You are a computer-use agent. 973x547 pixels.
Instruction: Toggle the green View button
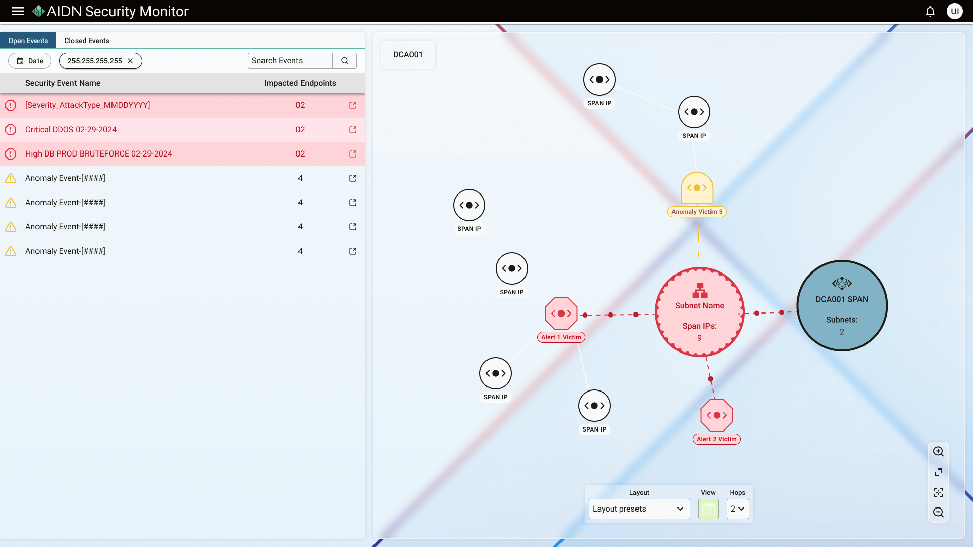tap(708, 509)
